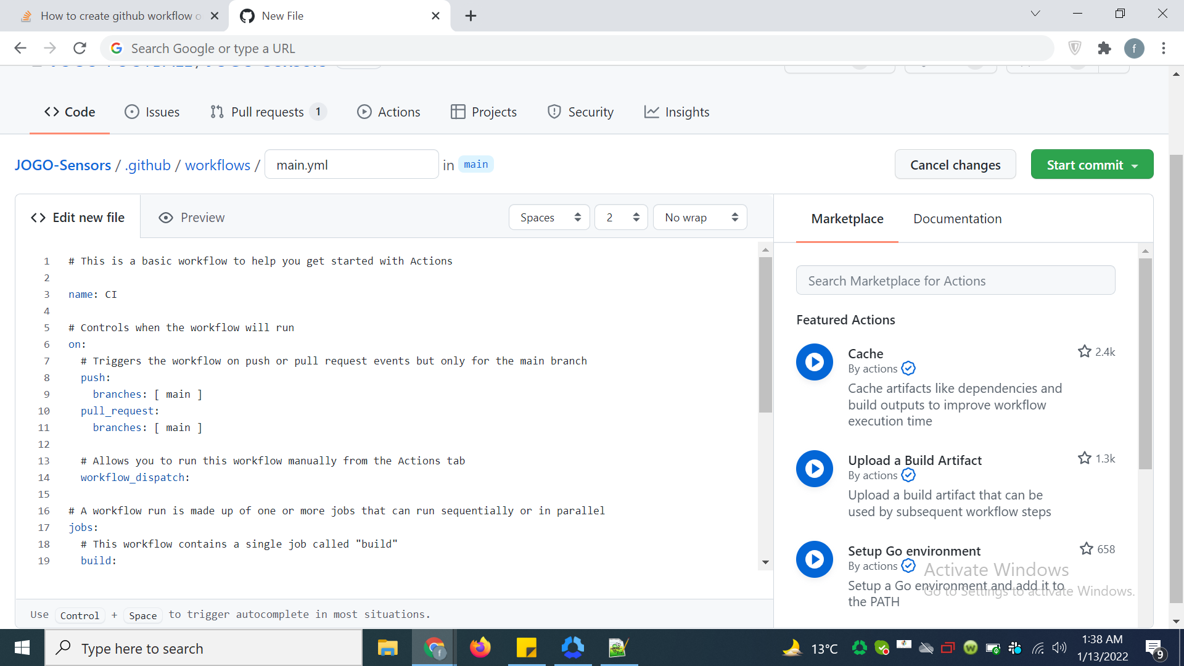The height and width of the screenshot is (666, 1184).
Task: Open the indent size dropdown showing 2
Action: pos(621,218)
